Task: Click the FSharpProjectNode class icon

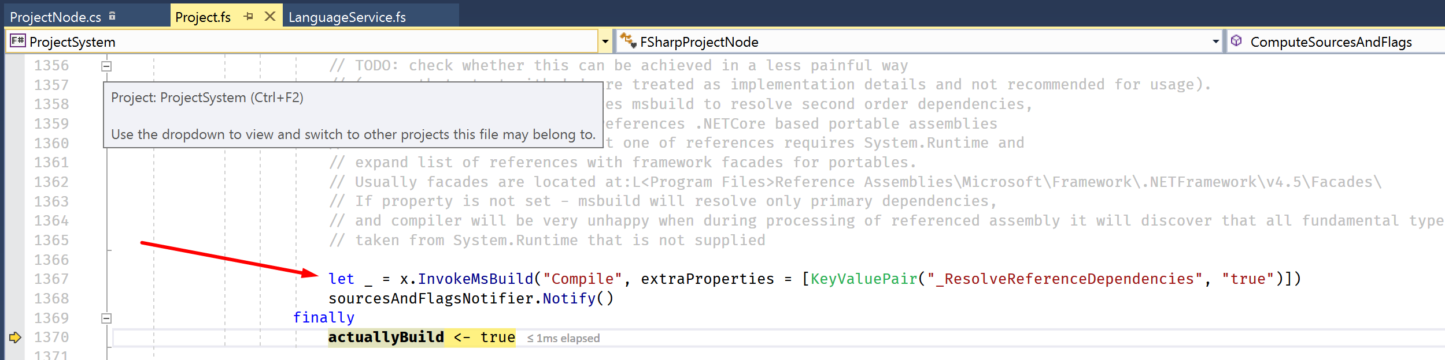Action: coord(628,40)
